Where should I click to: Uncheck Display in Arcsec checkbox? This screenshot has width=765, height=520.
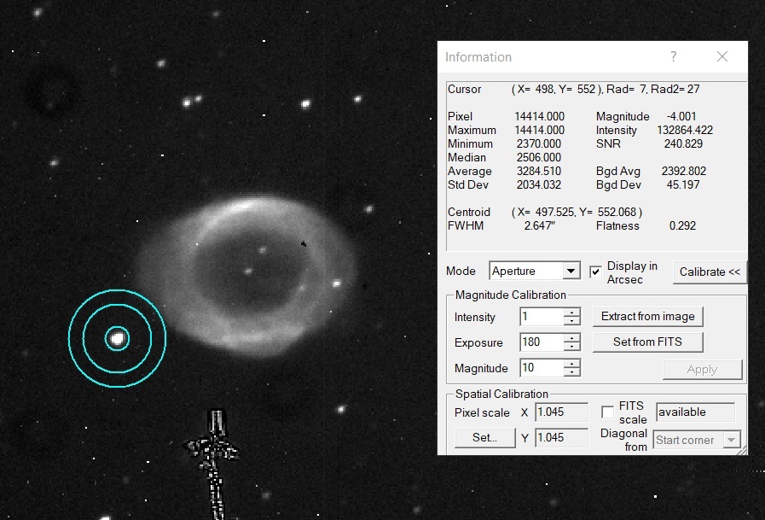pyautogui.click(x=595, y=272)
